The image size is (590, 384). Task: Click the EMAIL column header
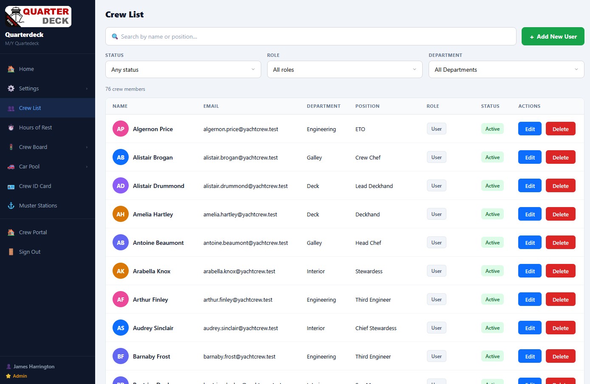pyautogui.click(x=211, y=106)
